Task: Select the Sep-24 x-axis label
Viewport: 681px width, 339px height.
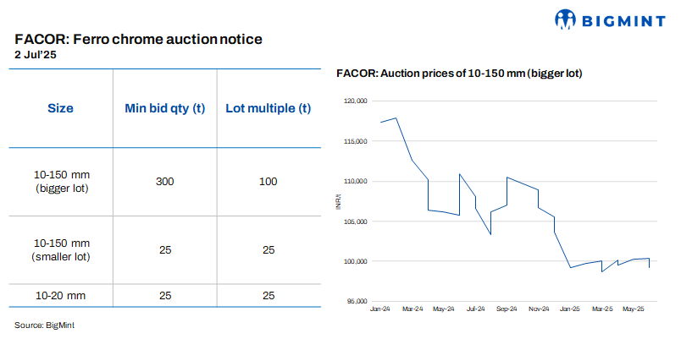Action: point(507,310)
